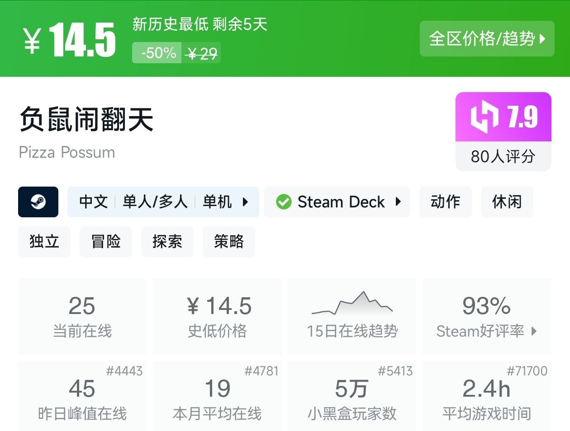Click the Steam platform icon
Image resolution: width=570 pixels, height=431 pixels.
(x=38, y=202)
